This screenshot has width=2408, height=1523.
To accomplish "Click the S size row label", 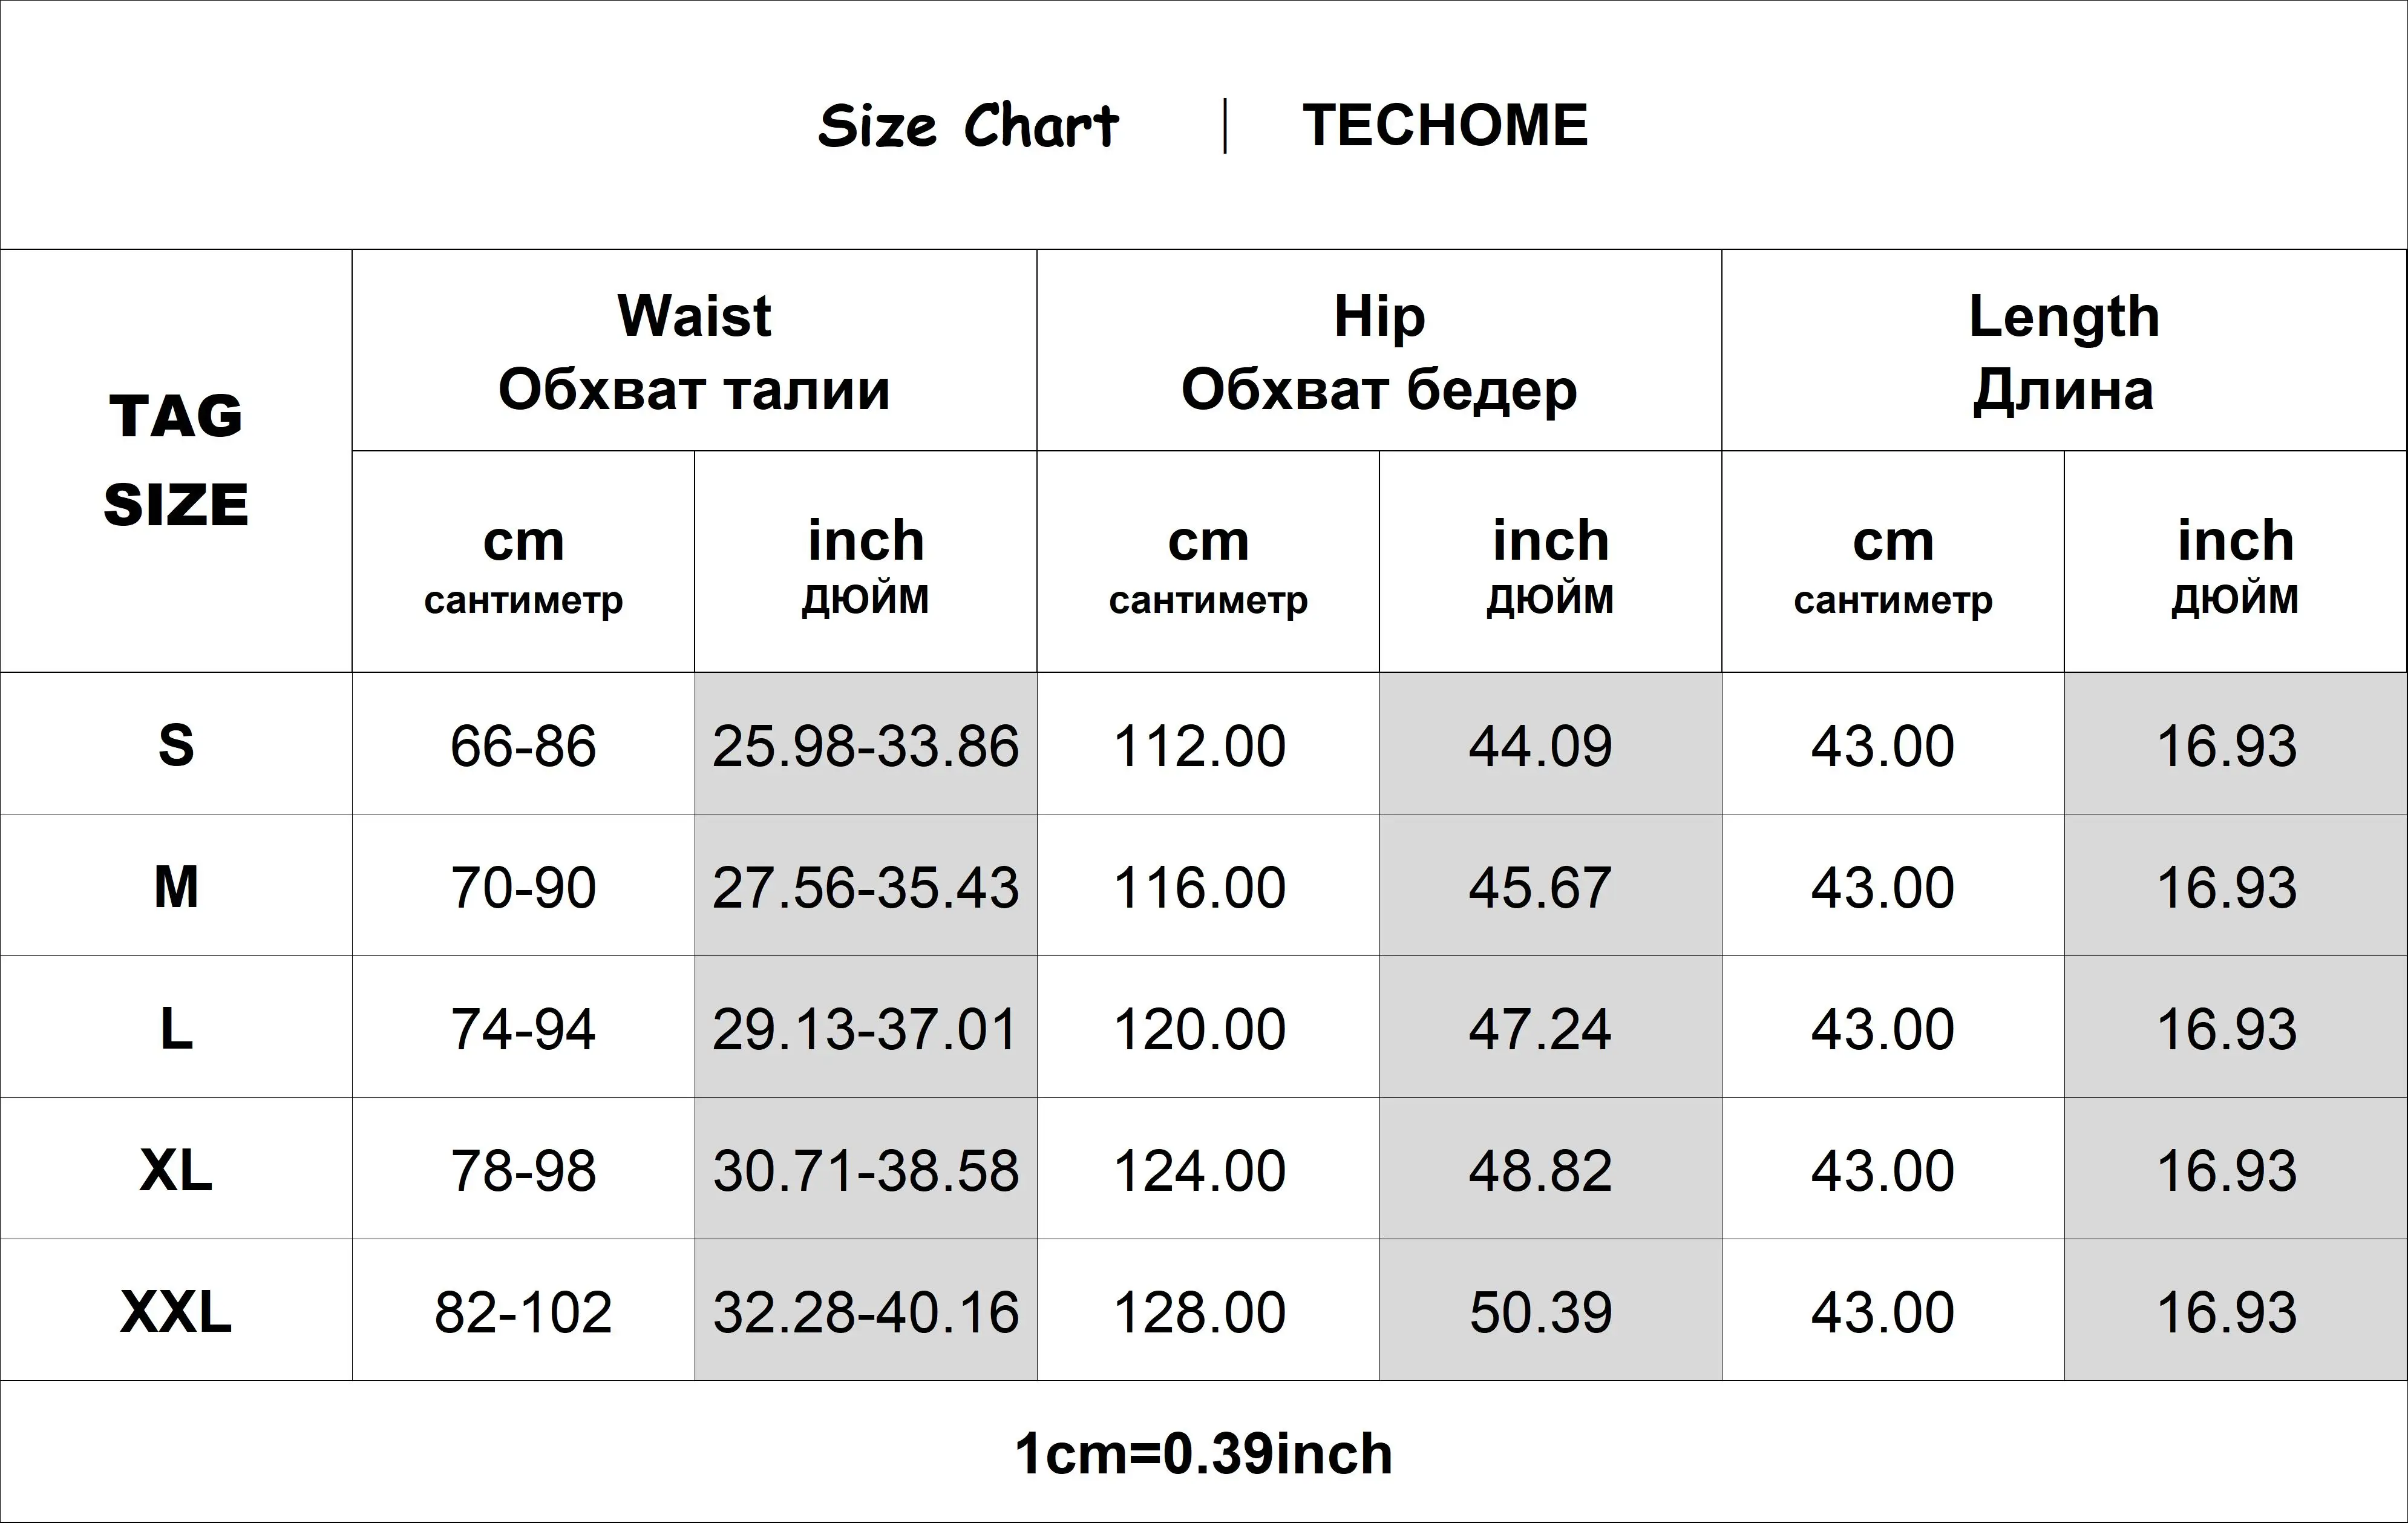I will [x=176, y=745].
